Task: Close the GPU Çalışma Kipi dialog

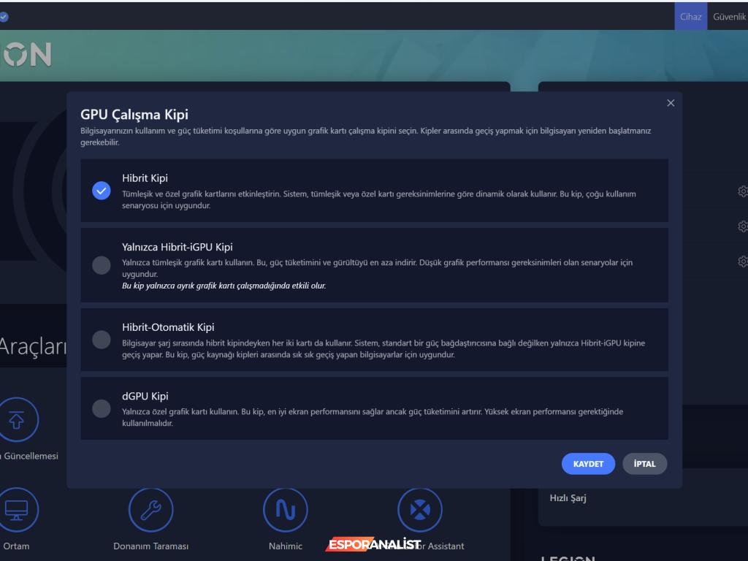Action: (671, 104)
